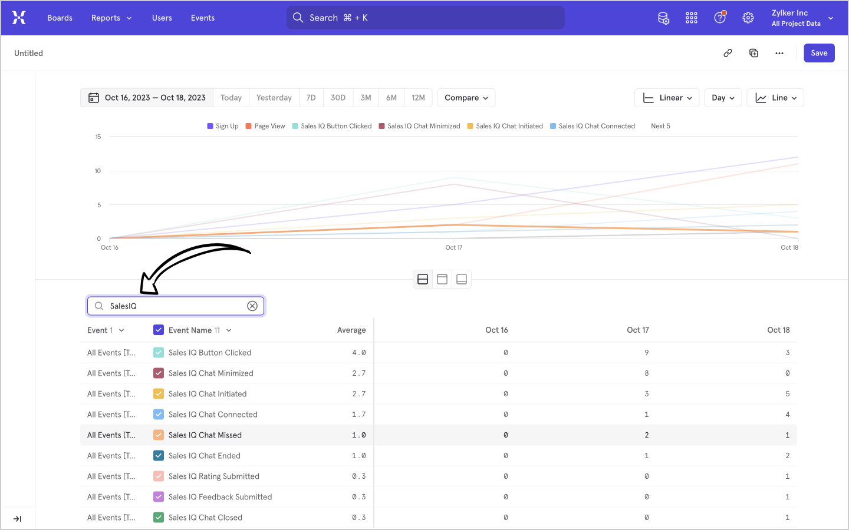The width and height of the screenshot is (849, 530).
Task: Open the Line chart type dropdown
Action: tap(775, 98)
